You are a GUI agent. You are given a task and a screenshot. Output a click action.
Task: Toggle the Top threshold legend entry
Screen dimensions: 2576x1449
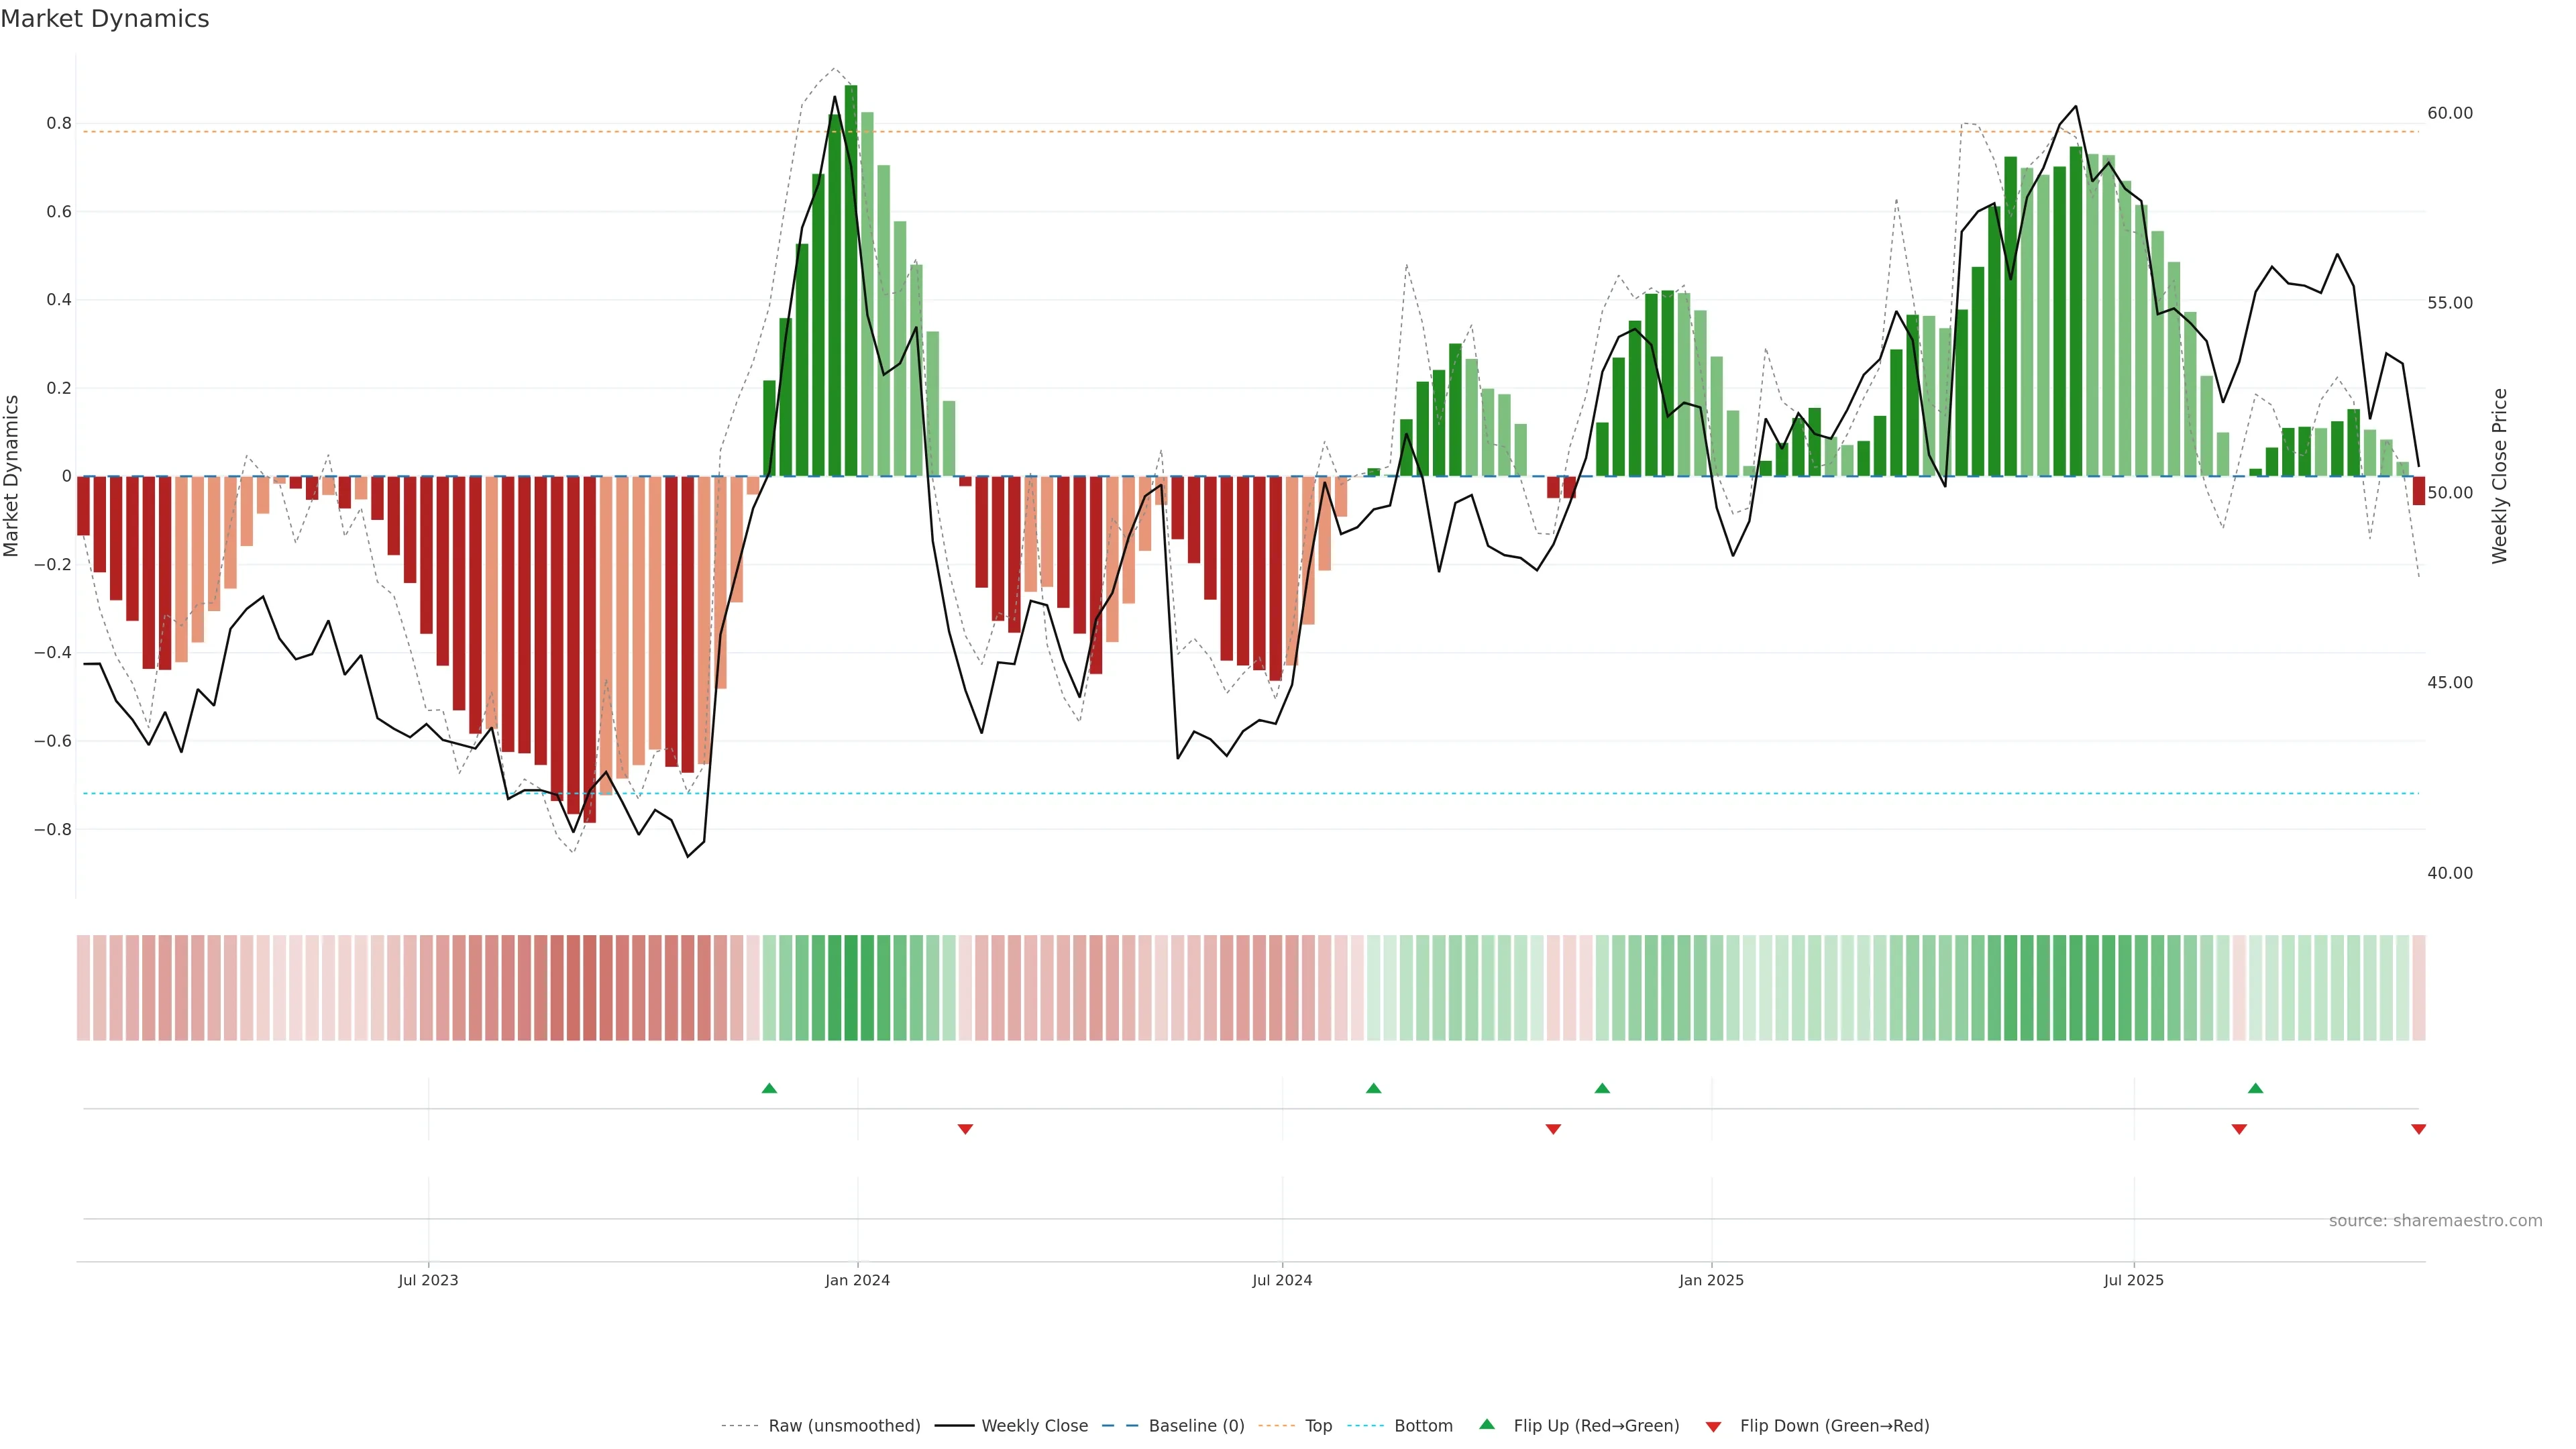pos(1318,1426)
